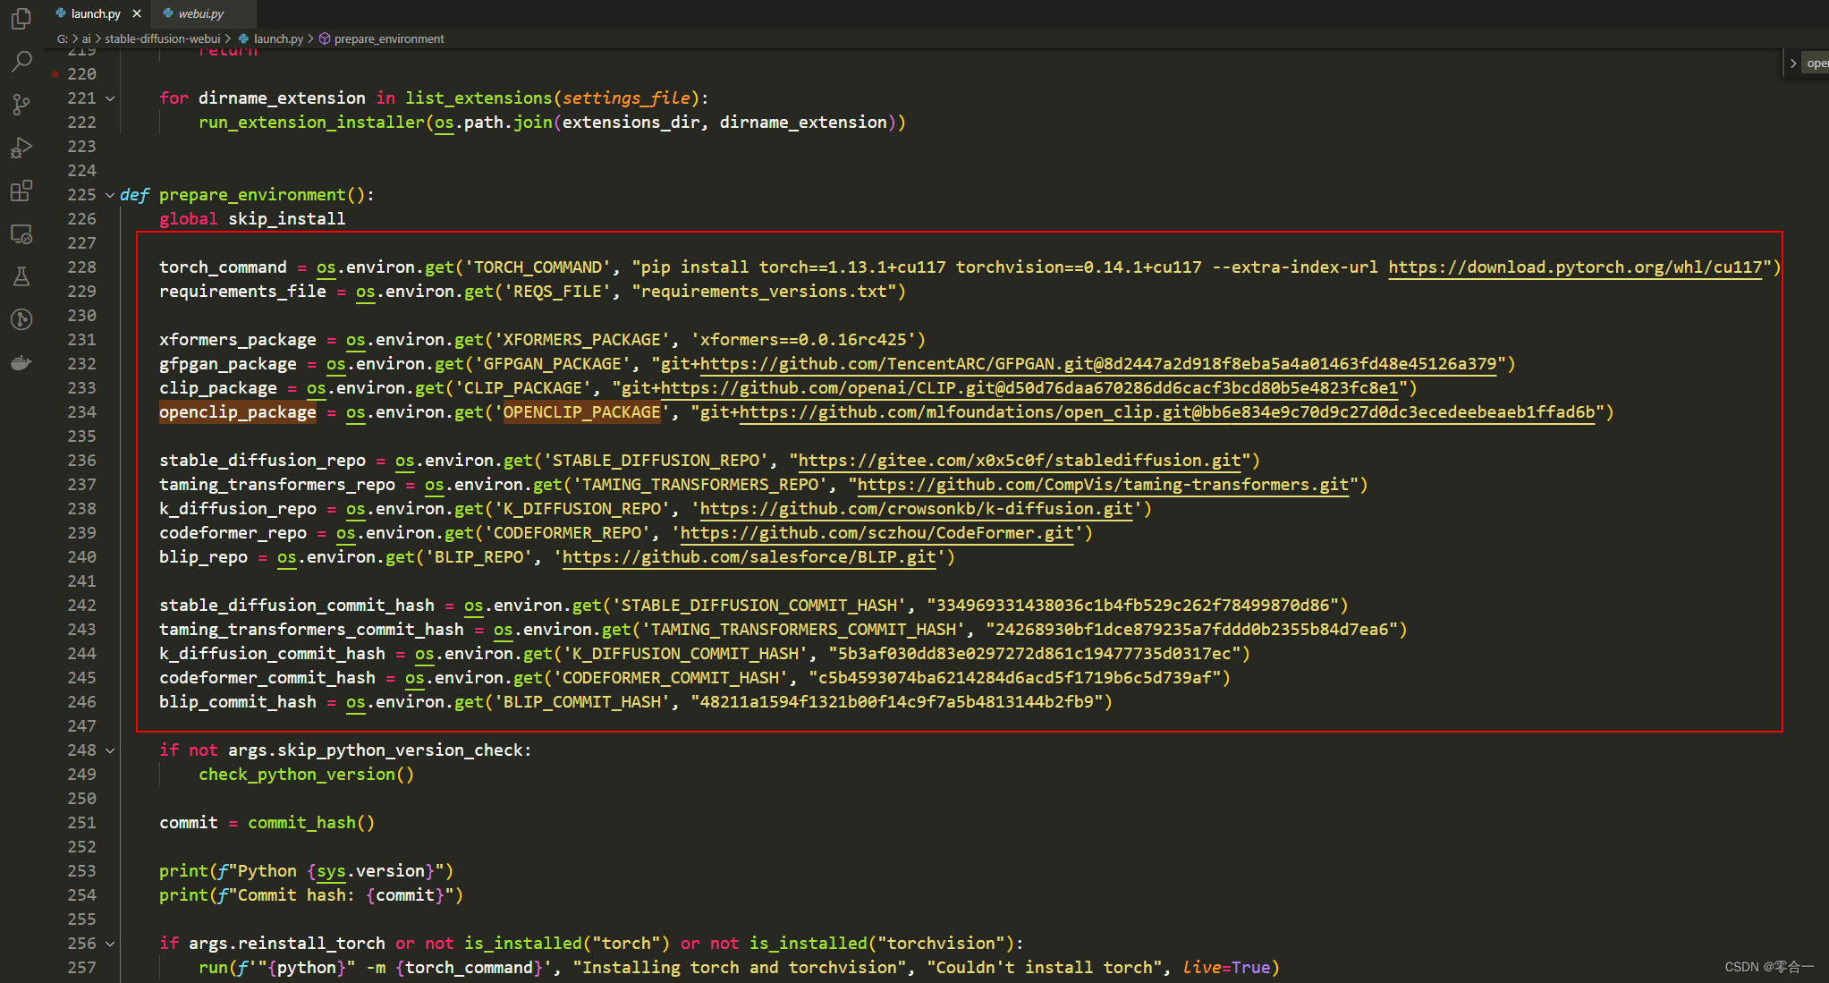The width and height of the screenshot is (1829, 983).
Task: Click the prepare_environment breadcrumb symbol
Action: (388, 38)
